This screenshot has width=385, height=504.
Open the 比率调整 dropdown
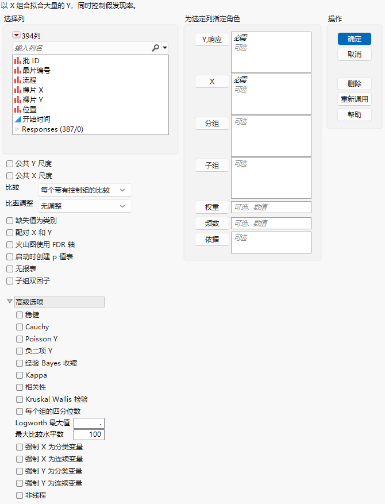85,206
